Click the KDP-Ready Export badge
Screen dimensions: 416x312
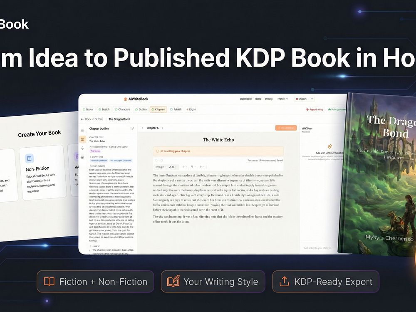pyautogui.click(x=326, y=282)
